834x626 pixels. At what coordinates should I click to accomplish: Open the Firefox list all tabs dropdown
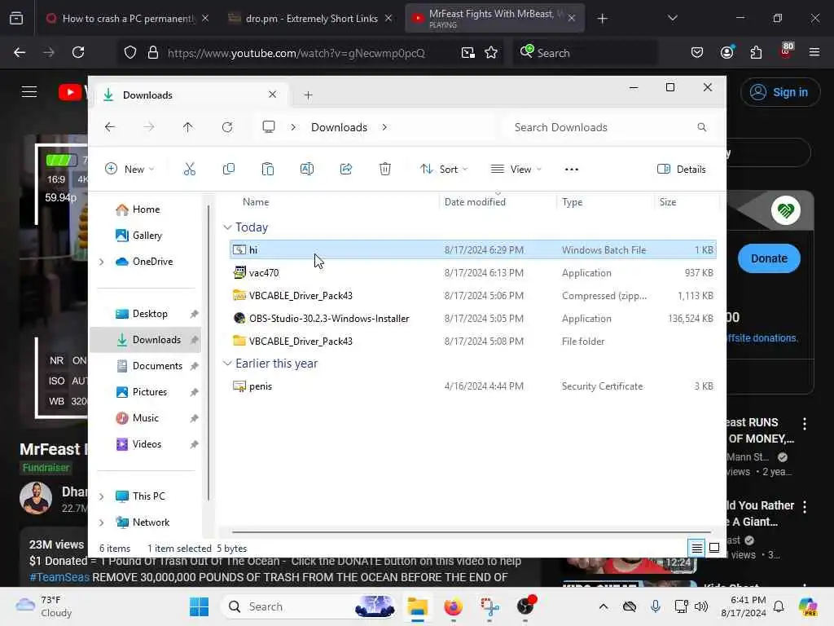[x=673, y=18]
